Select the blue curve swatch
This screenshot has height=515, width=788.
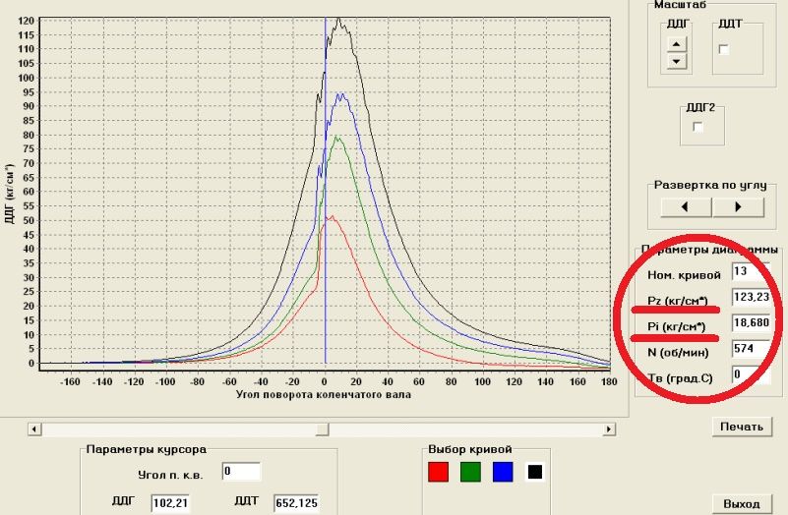pyautogui.click(x=502, y=472)
